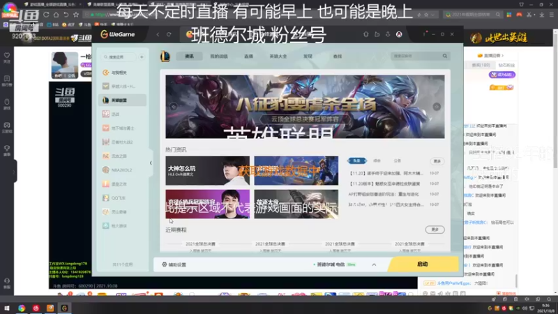The height and width of the screenshot is (314, 558).
Task: Select the 头条 news filter
Action: click(356, 161)
